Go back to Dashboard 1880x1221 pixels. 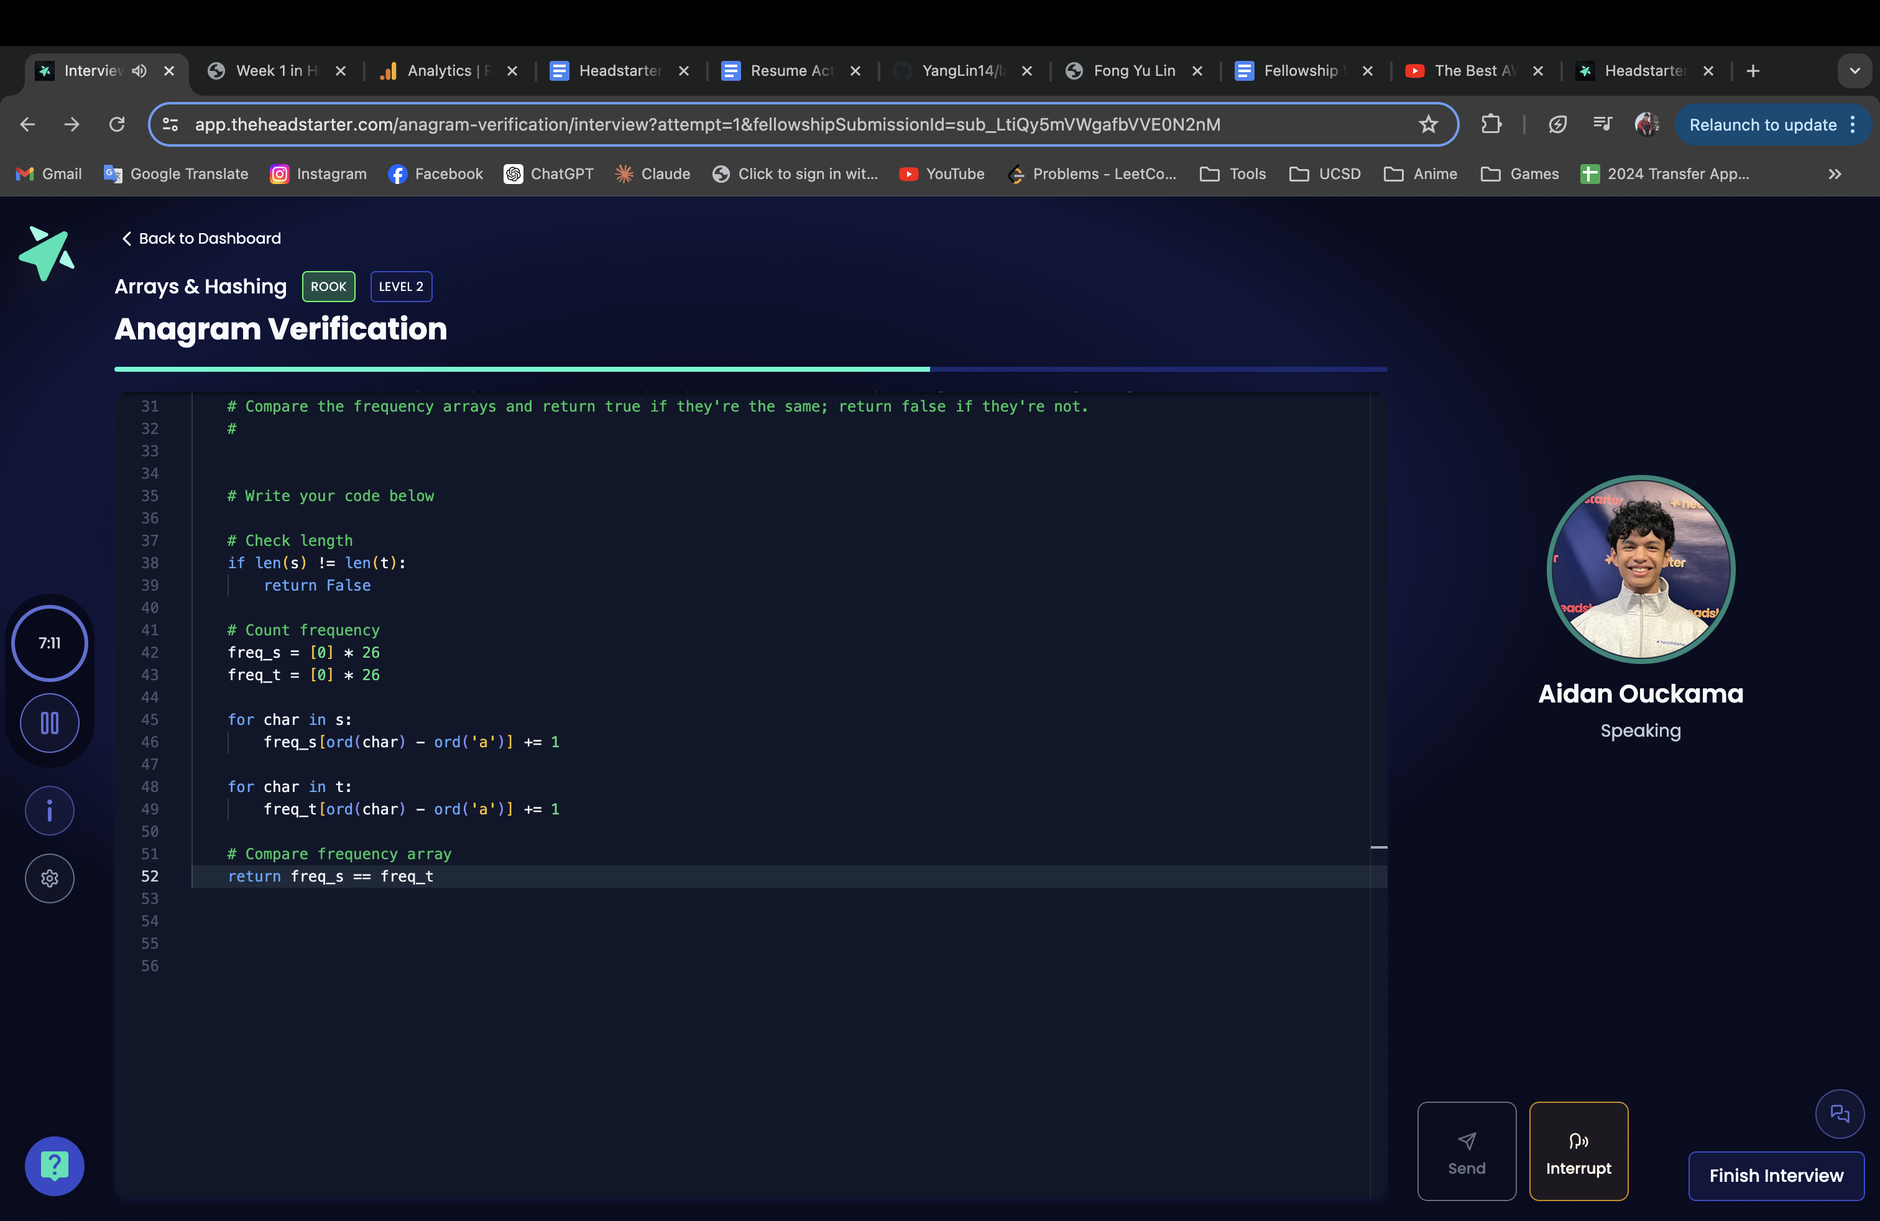pos(201,239)
